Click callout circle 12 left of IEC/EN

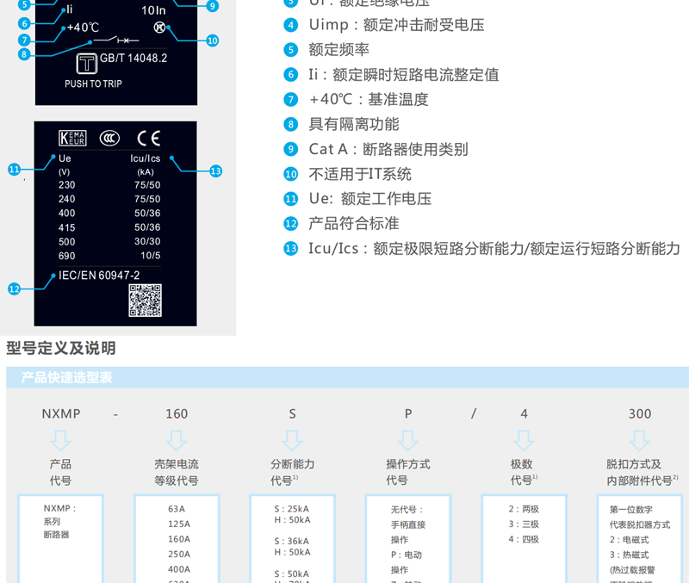15,289
